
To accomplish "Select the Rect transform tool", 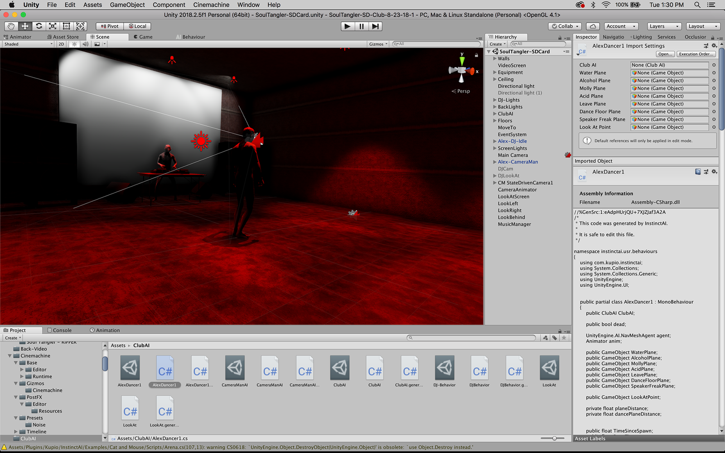I will (67, 26).
